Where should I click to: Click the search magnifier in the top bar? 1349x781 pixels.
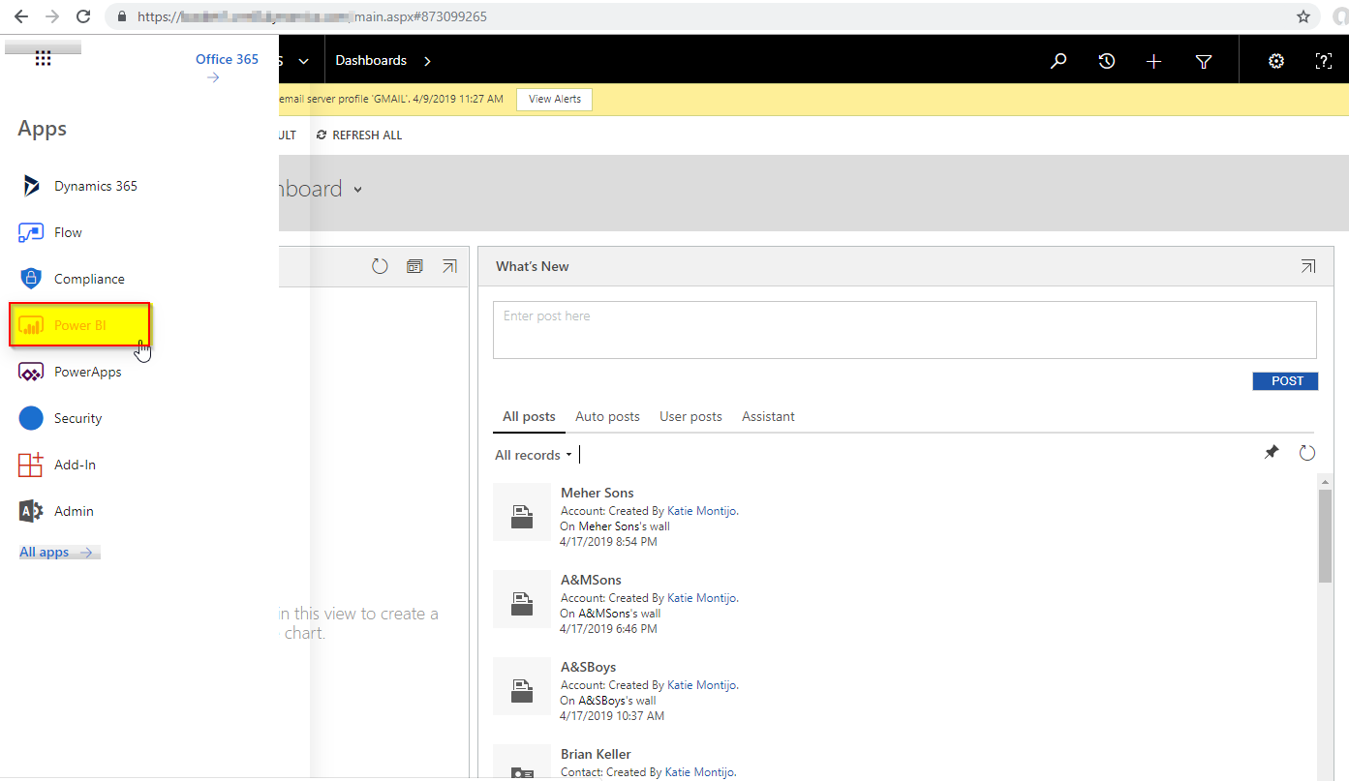[1058, 61]
